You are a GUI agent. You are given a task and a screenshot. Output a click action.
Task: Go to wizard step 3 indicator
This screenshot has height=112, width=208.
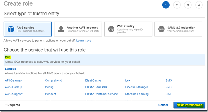click(188, 5)
